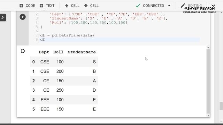
Task: Click CE dept cell in row 2
Action: (46, 81)
